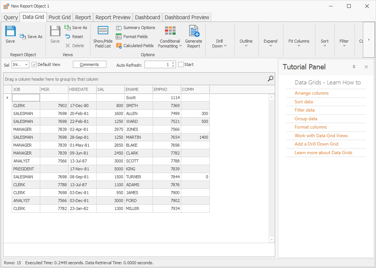The height and width of the screenshot is (268, 376).
Task: Click the Comments button
Action: coord(89,64)
